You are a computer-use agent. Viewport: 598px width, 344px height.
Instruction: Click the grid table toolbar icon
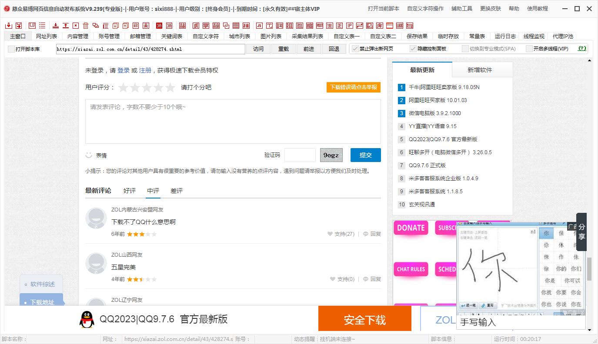click(236, 26)
